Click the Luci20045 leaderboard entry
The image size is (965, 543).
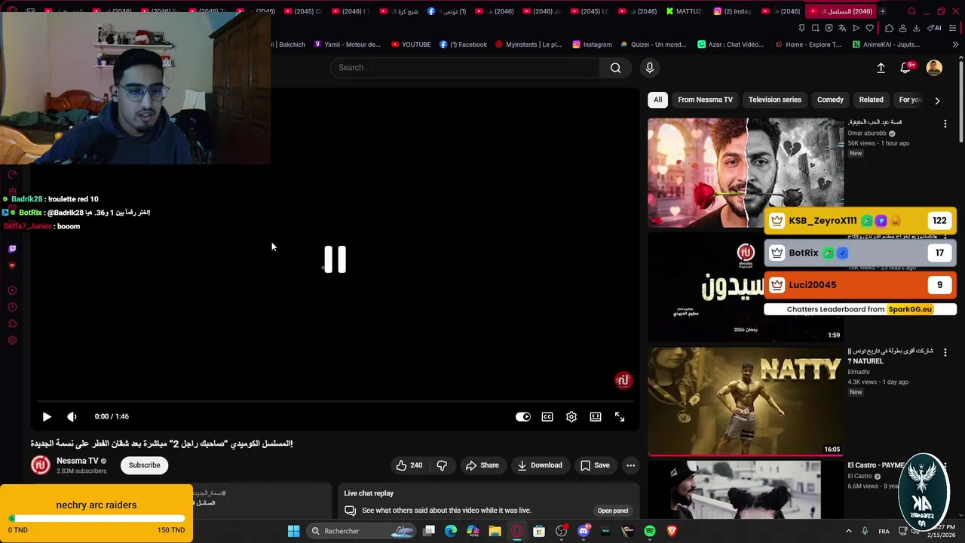click(x=860, y=285)
